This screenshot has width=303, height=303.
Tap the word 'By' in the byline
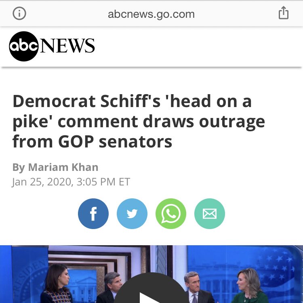pos(19,167)
